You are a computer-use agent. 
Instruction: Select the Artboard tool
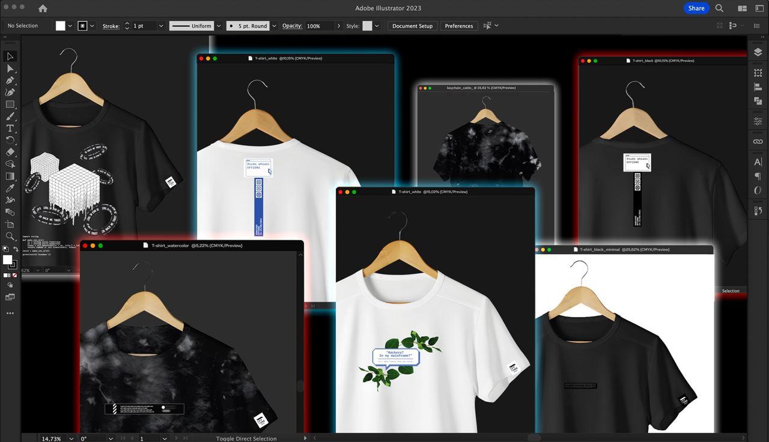(x=10, y=224)
